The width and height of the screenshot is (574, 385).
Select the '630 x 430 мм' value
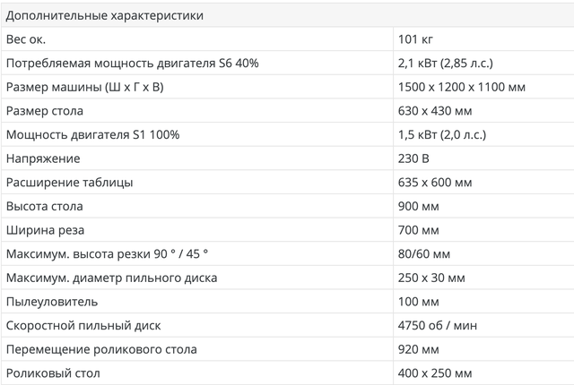(x=434, y=111)
